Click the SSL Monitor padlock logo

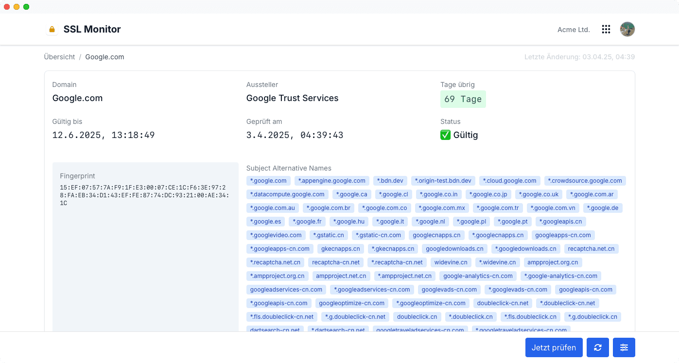tap(52, 30)
